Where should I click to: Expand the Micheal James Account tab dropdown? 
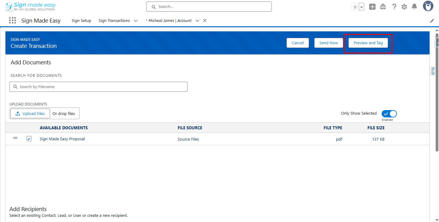tap(197, 21)
